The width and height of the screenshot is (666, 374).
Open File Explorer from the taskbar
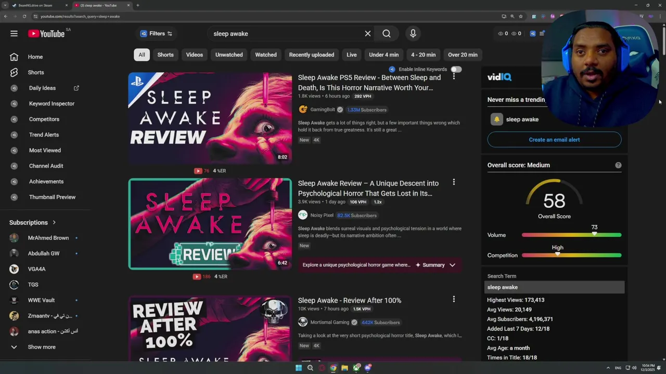click(344, 368)
